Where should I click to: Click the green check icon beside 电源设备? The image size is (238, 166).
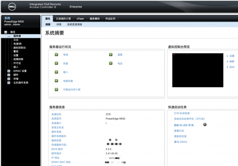[x=56, y=81]
